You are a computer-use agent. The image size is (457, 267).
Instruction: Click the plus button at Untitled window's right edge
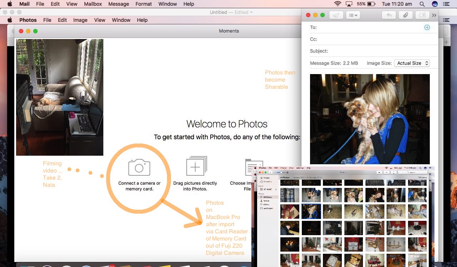[x=446, y=42]
